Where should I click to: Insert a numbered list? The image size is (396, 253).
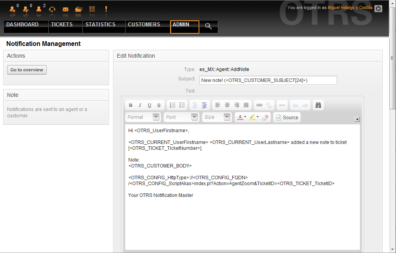point(173,105)
